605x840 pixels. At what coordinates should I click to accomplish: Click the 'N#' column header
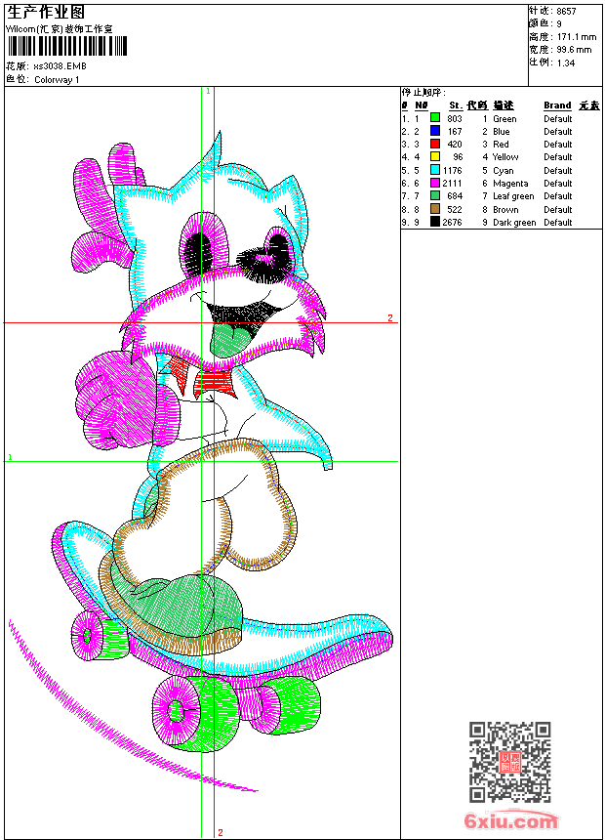pyautogui.click(x=422, y=105)
